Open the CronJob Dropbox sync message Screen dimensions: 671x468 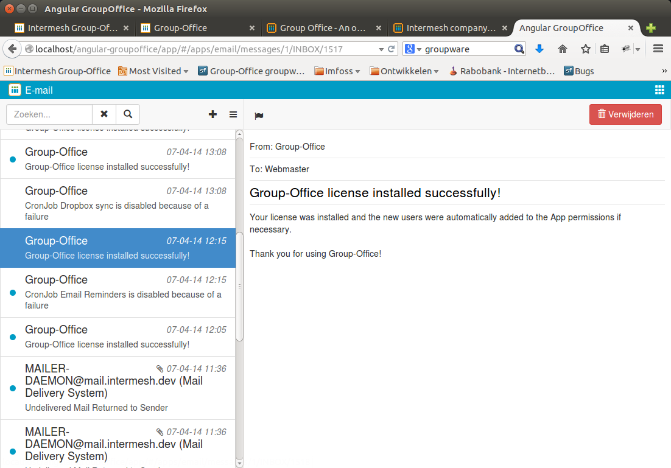(x=118, y=204)
